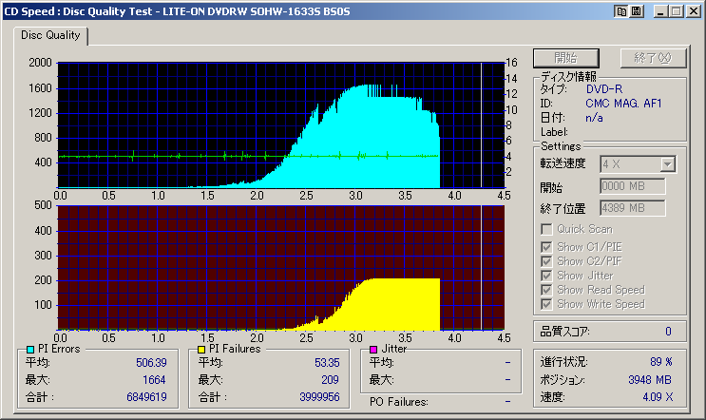This screenshot has width=706, height=420.
Task: Click the 日付 date value n/a
Action: 594,118
